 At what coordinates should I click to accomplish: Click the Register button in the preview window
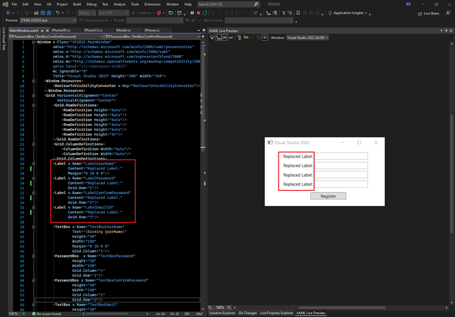pos(328,196)
